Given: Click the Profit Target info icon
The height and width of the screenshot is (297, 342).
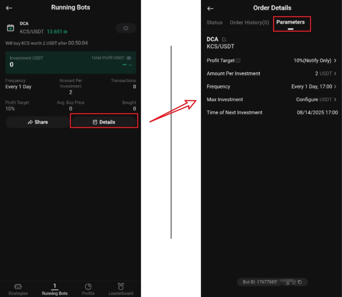Looking at the screenshot, I should pyautogui.click(x=238, y=61).
